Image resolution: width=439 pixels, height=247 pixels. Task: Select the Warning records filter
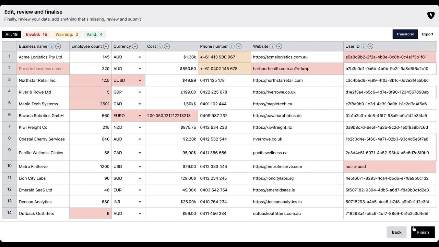[67, 34]
